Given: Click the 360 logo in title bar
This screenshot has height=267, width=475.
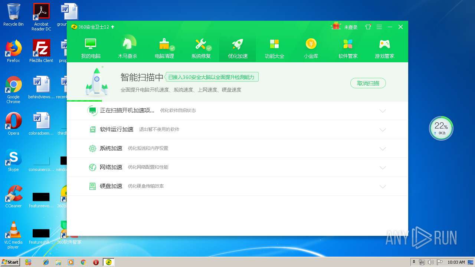Looking at the screenshot, I should tap(74, 27).
